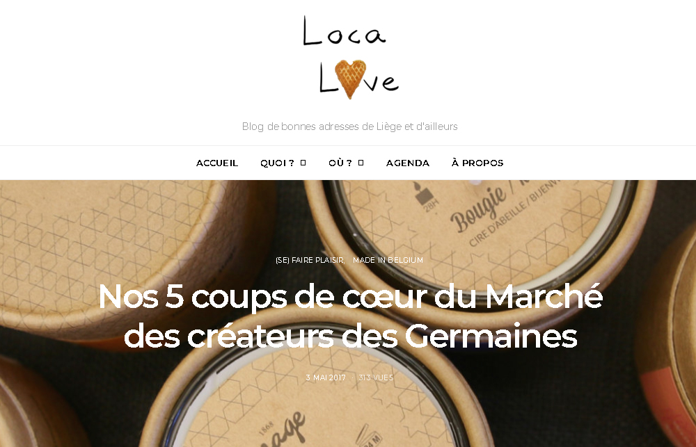Click the 3 mai 2017 post date
The height and width of the screenshot is (447, 696).
point(325,377)
